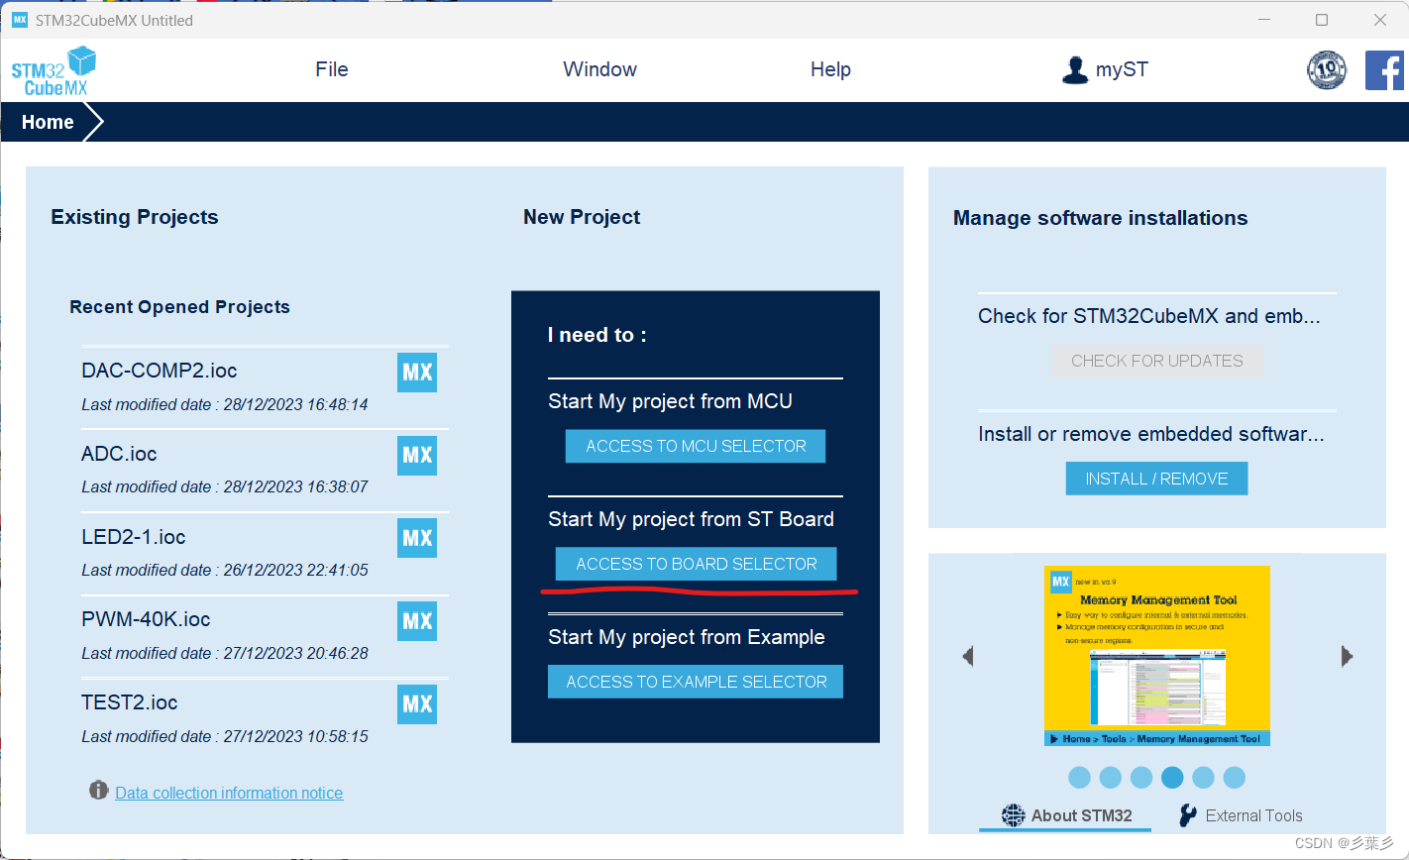The image size is (1409, 860).
Task: Click the MX app icon in the title bar
Action: [x=20, y=20]
